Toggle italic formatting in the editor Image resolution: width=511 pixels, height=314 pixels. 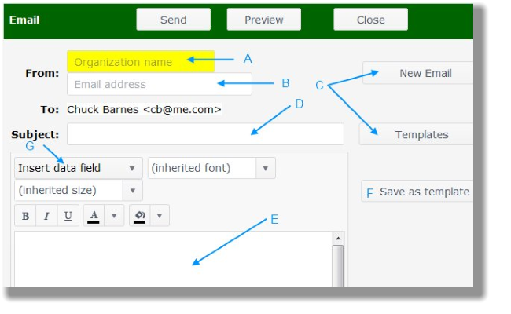[46, 216]
